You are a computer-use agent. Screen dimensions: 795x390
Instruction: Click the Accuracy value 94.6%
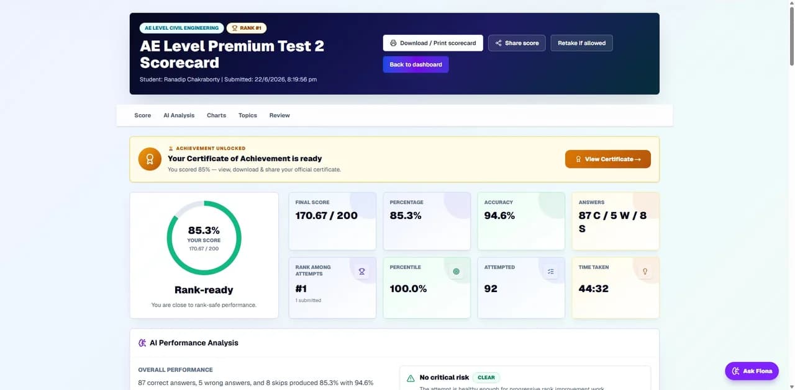[x=499, y=216]
